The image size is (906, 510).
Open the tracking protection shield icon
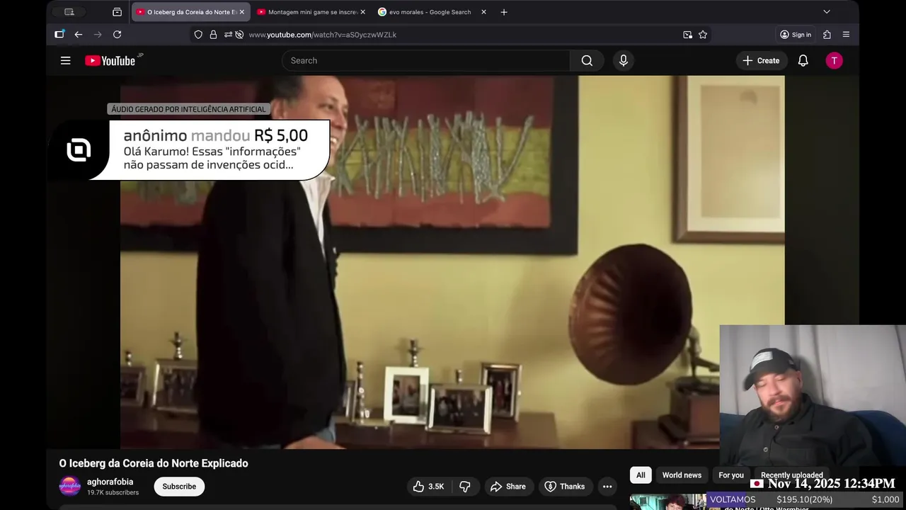pos(198,35)
